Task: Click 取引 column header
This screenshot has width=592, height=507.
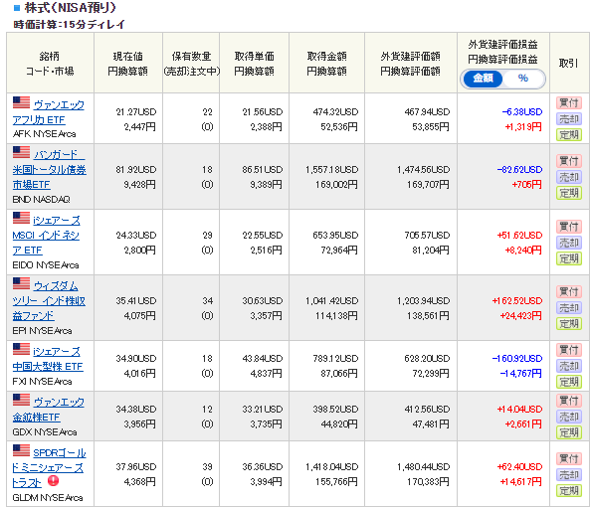Action: click(568, 63)
